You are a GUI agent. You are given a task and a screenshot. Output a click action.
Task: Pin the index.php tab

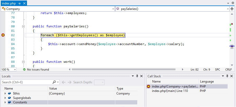(x=20, y=3)
